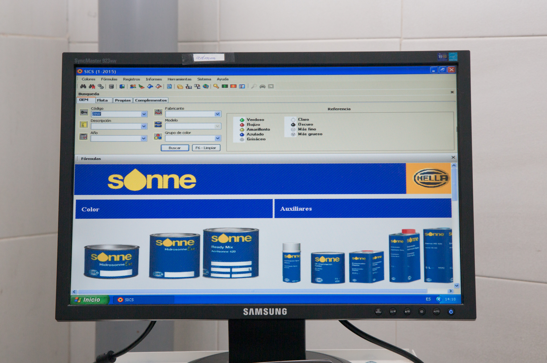
Task: Open the gears settings toolbar icon
Action: point(100,86)
